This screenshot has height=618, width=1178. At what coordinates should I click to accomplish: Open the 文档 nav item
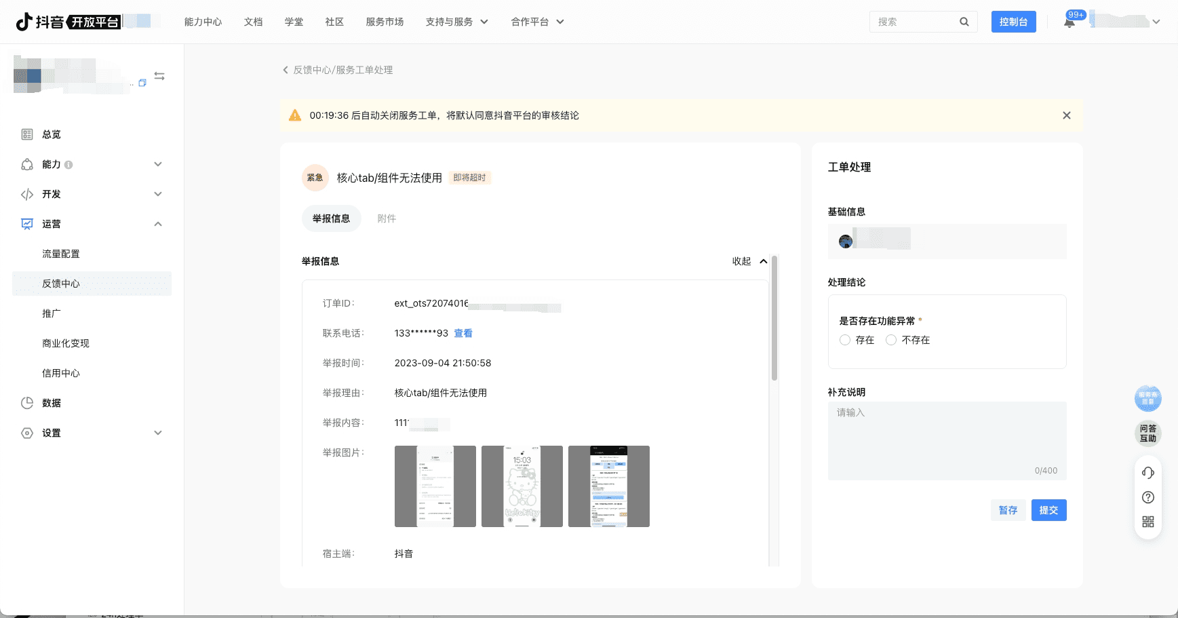(x=253, y=22)
